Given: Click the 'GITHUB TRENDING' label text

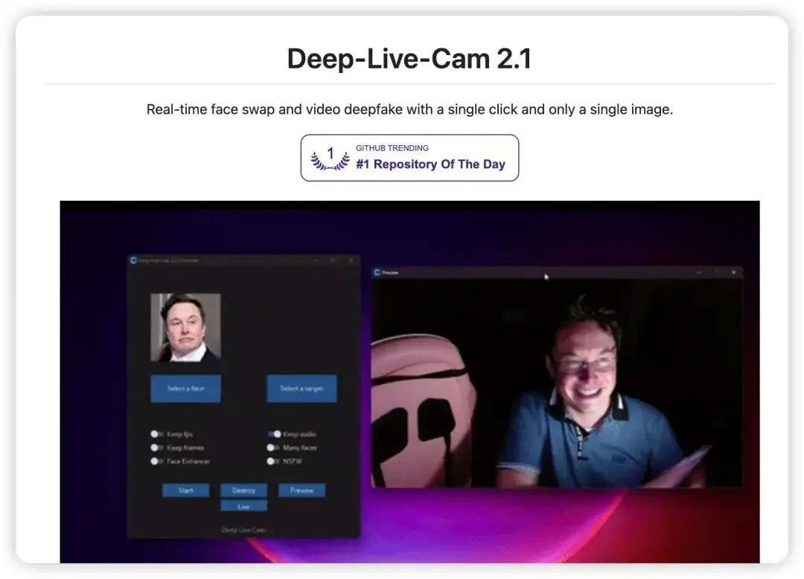Looking at the screenshot, I should pyautogui.click(x=392, y=148).
